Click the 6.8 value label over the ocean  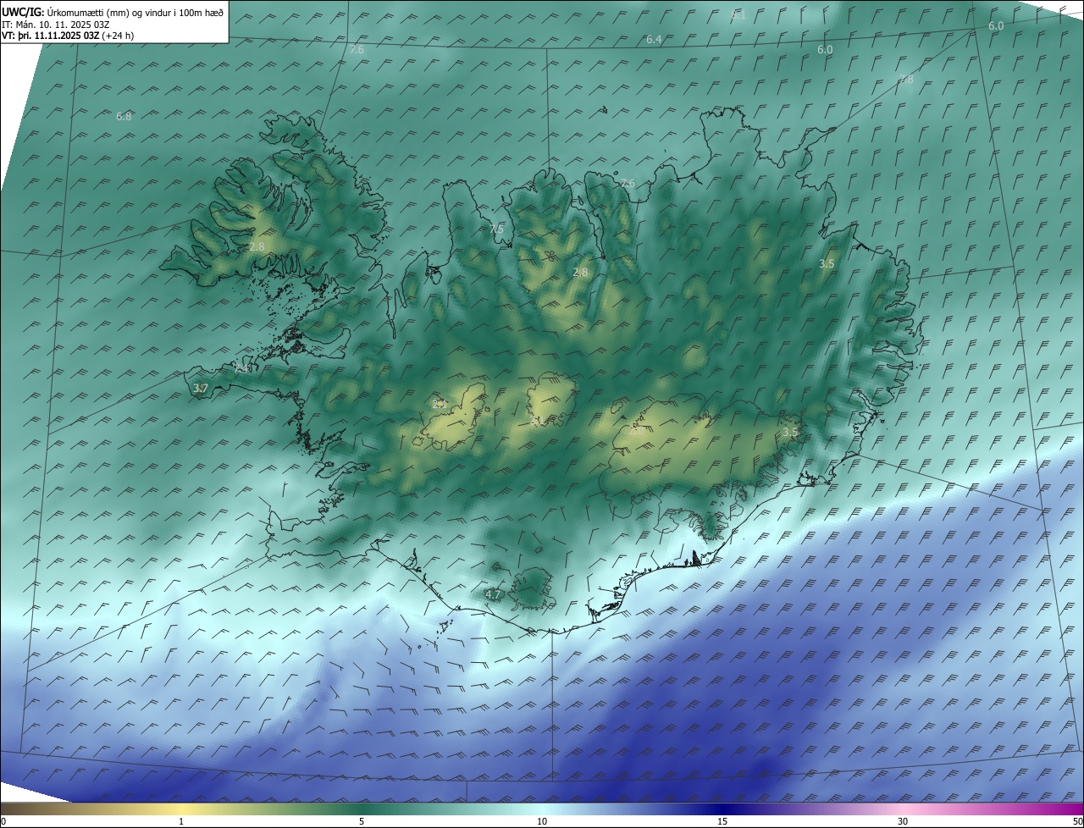click(x=124, y=116)
